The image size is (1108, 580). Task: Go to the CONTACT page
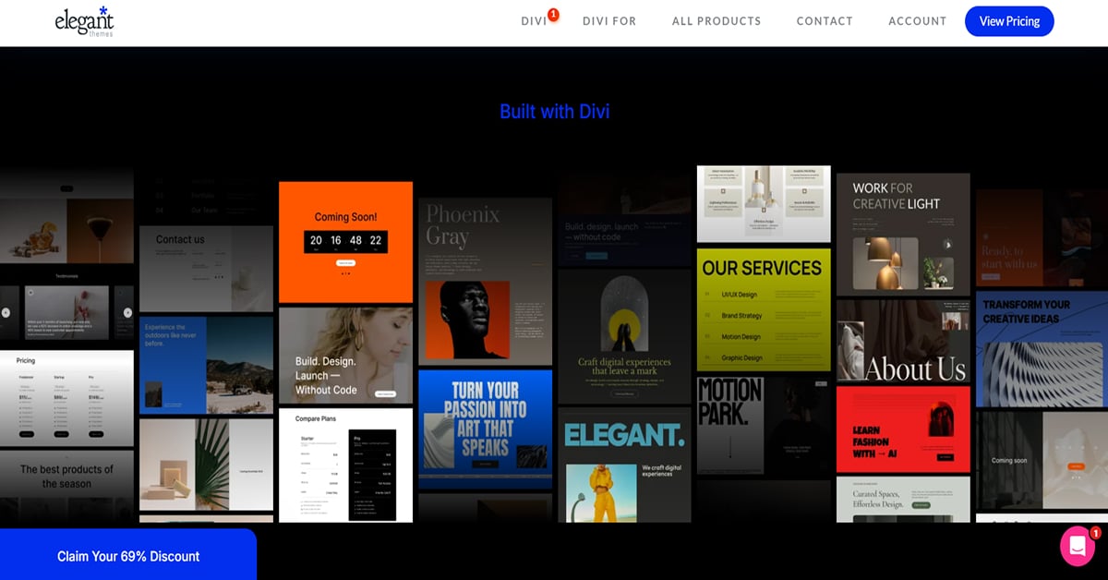pos(825,21)
